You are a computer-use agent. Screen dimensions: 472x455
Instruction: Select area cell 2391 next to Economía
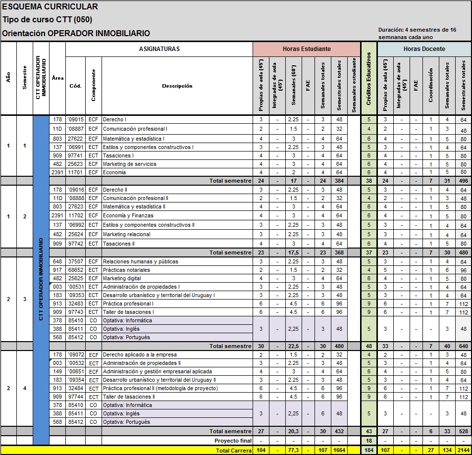[x=57, y=172]
